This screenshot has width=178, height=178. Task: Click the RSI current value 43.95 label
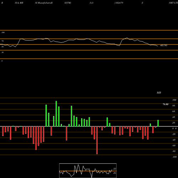pyautogui.click(x=164, y=45)
